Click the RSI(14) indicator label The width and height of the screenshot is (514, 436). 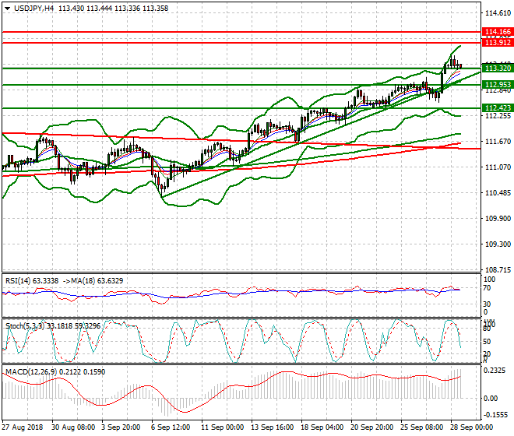click(18, 281)
